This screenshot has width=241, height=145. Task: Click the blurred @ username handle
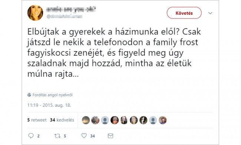coord(65,16)
